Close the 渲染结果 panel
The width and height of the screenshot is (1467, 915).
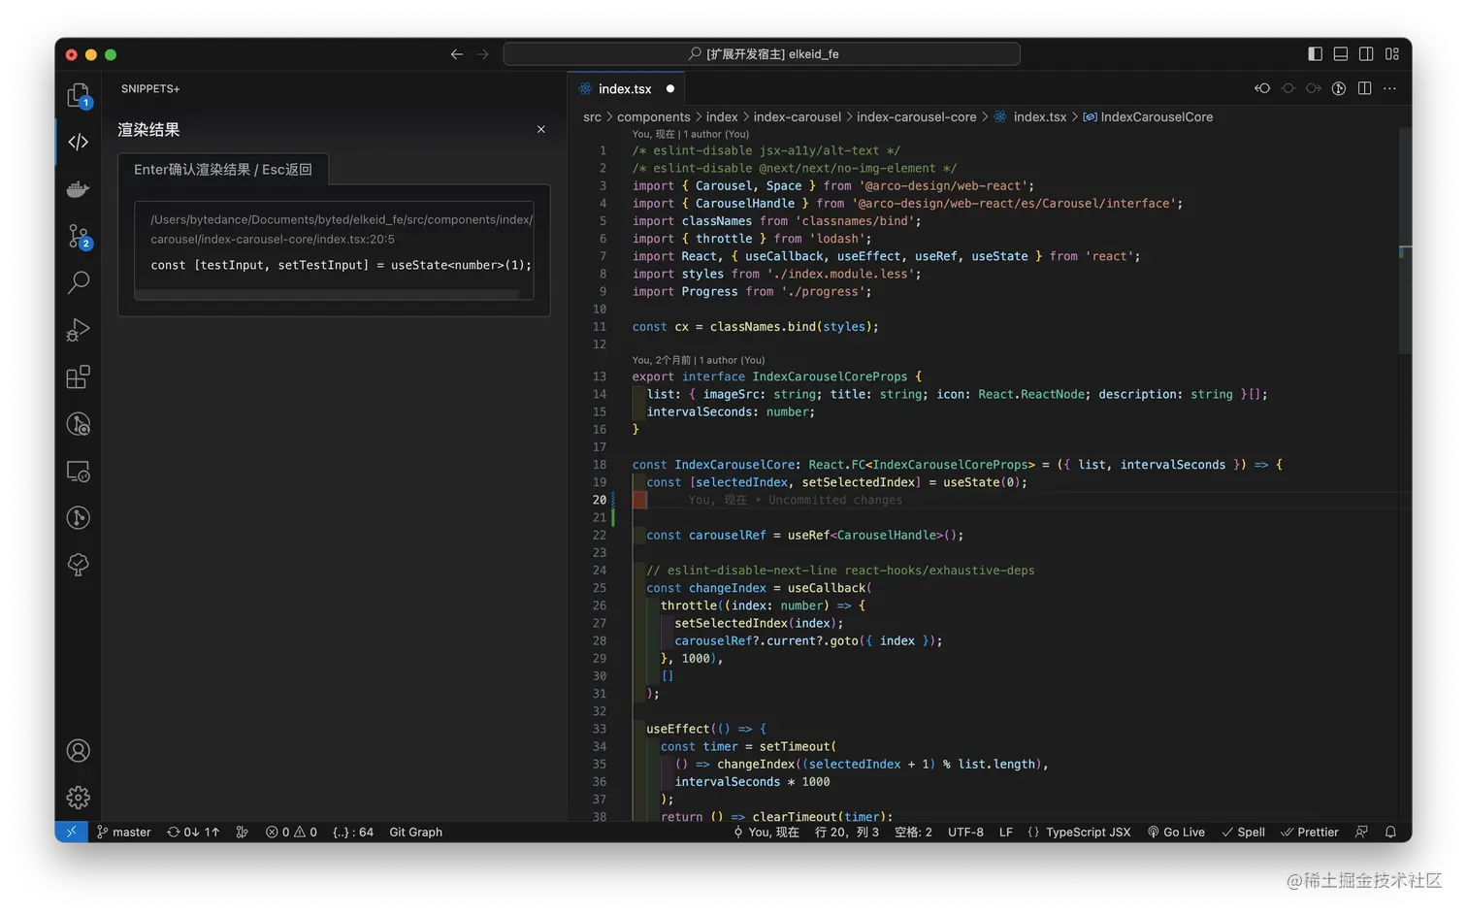(x=541, y=129)
